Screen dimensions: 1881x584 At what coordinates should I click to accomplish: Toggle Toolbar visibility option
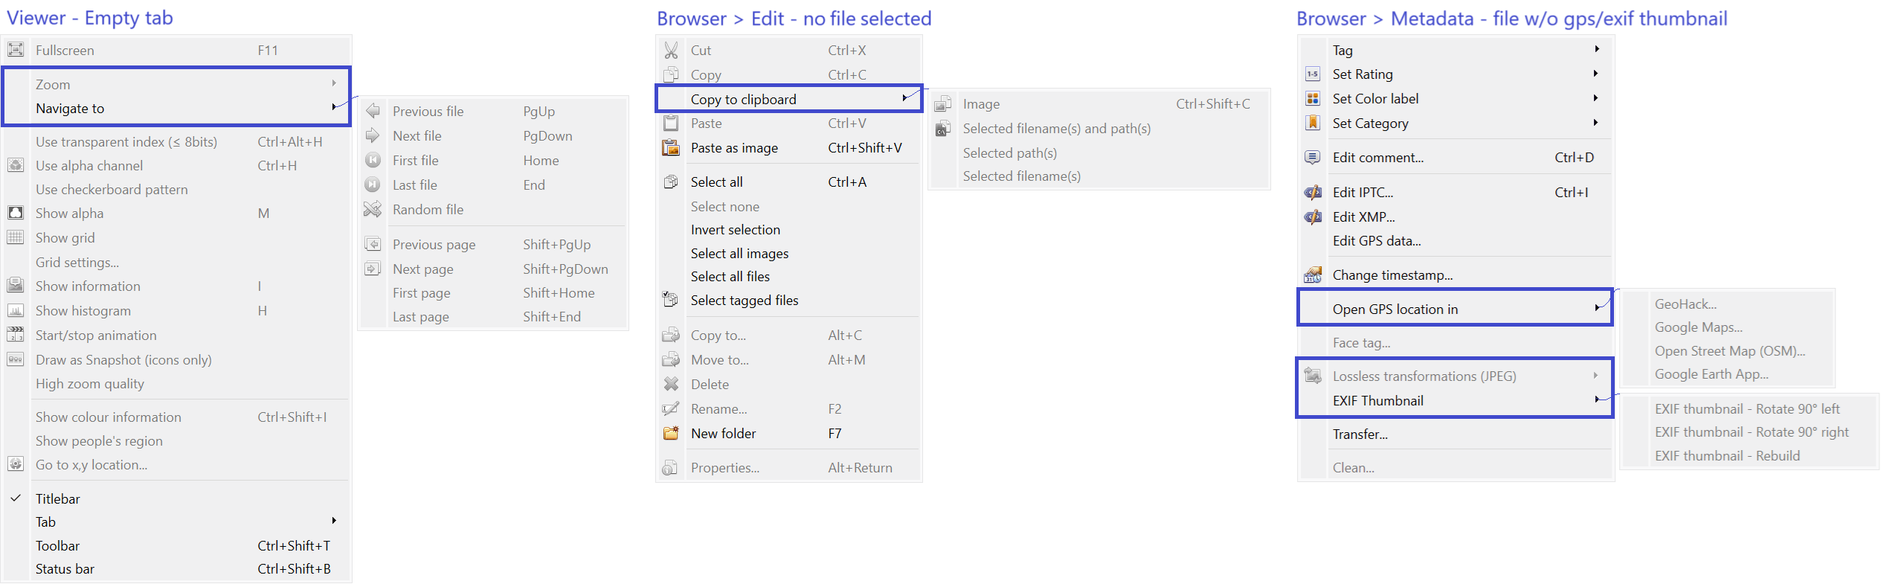click(x=57, y=545)
